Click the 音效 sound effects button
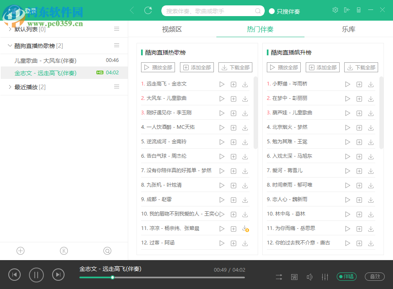The image size is (393, 289). (x=375, y=277)
